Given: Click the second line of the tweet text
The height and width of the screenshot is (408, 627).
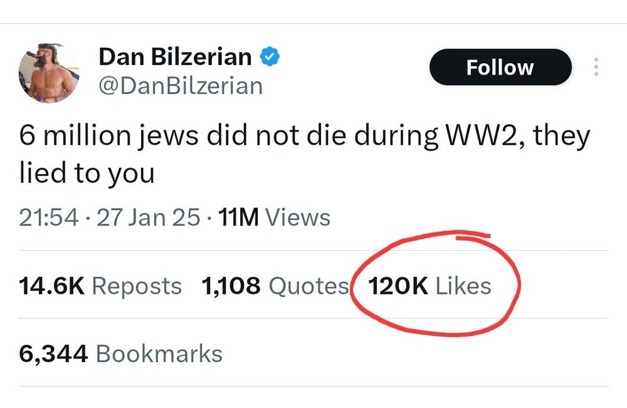Looking at the screenshot, I should click(x=87, y=174).
